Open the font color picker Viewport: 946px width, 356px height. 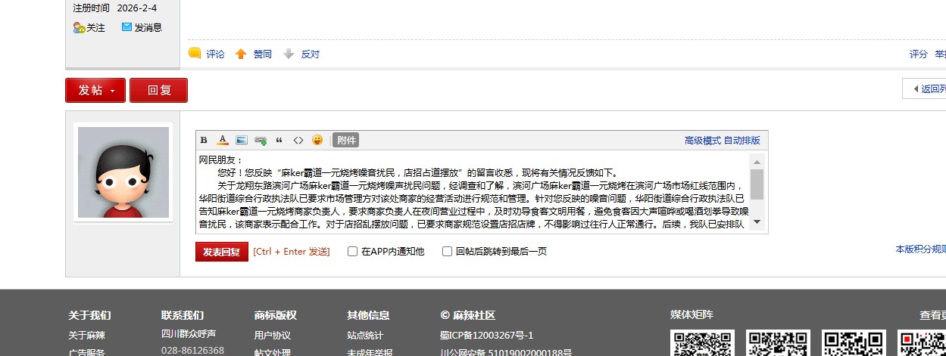(x=223, y=141)
